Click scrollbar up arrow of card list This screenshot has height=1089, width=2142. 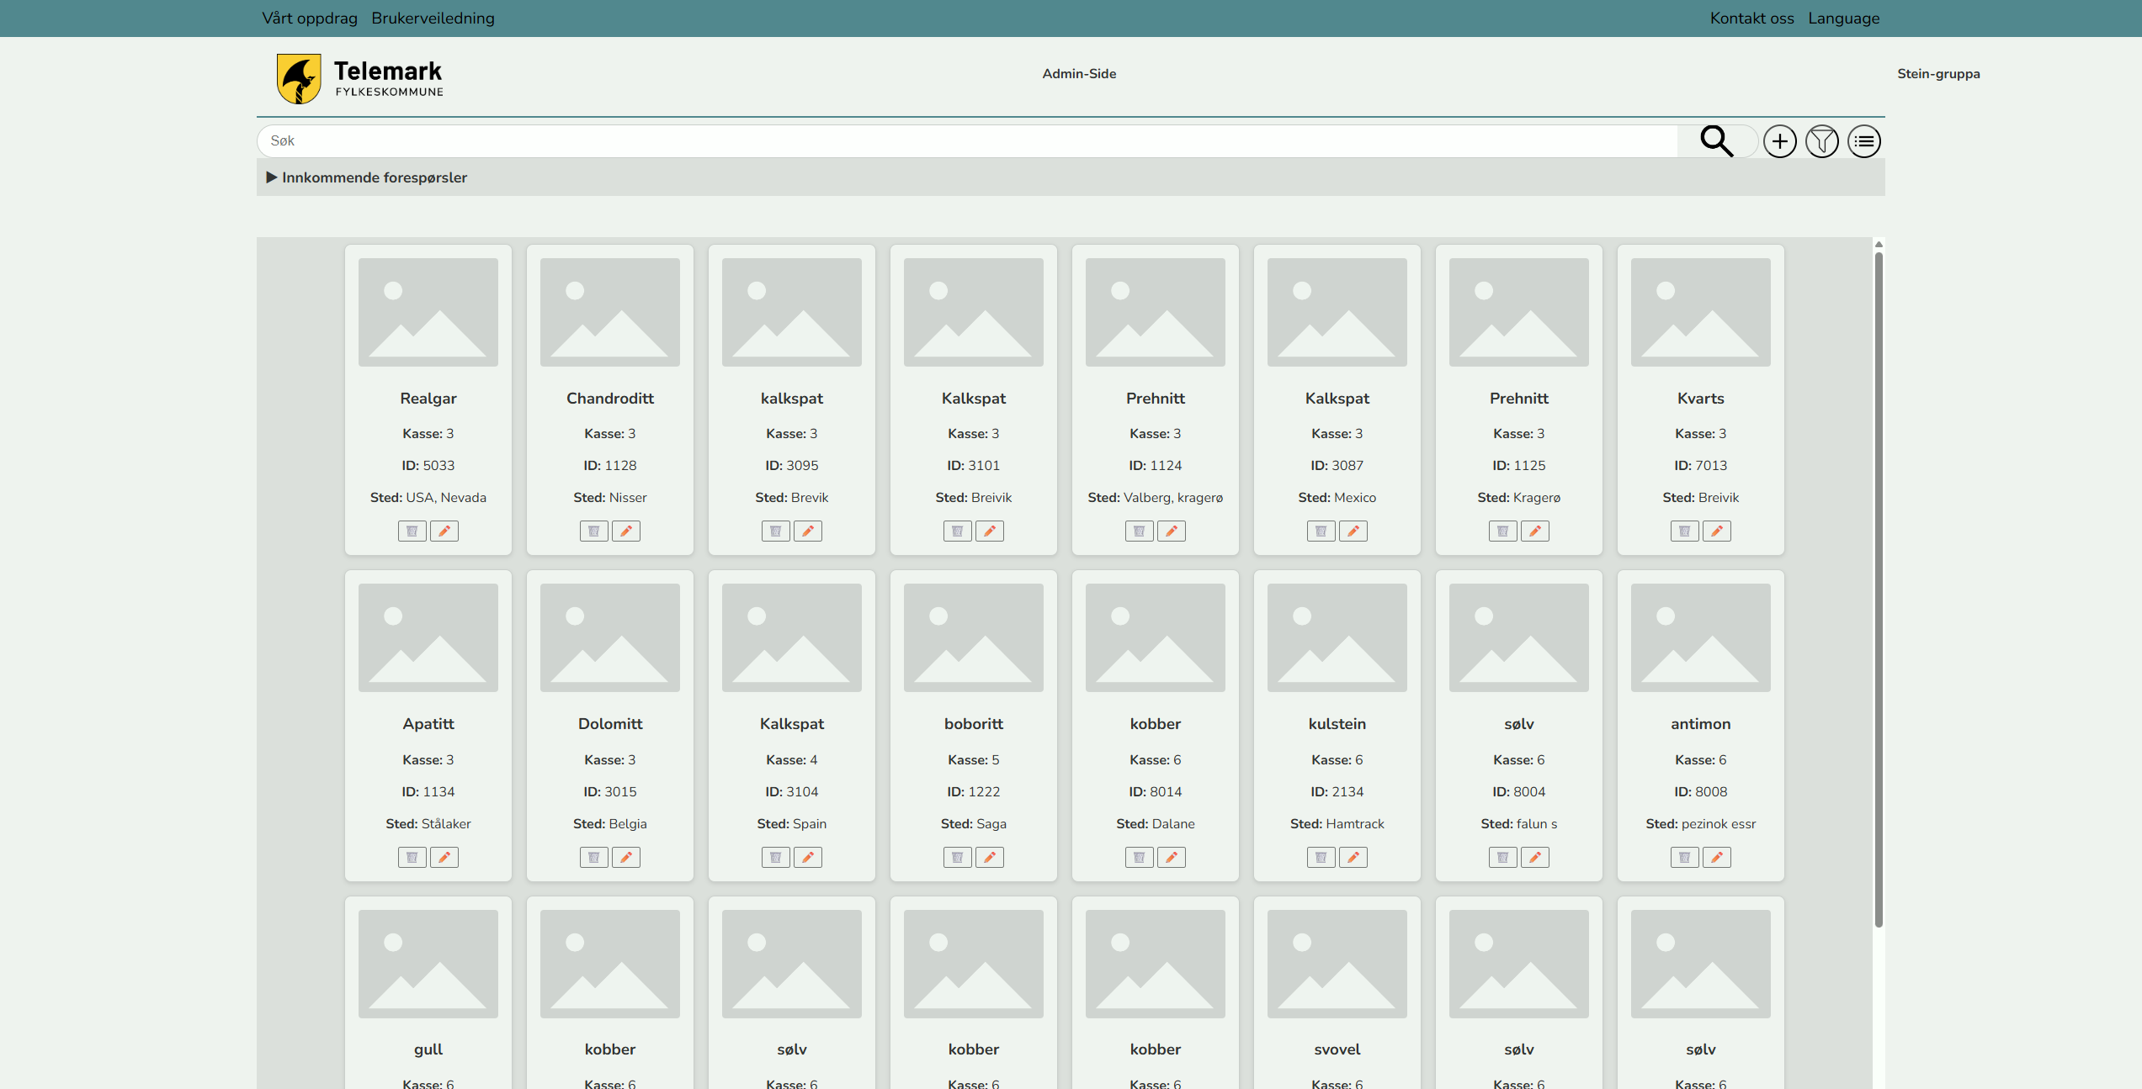click(x=1878, y=245)
